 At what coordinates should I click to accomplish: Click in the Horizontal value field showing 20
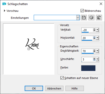click(x=87, y=38)
